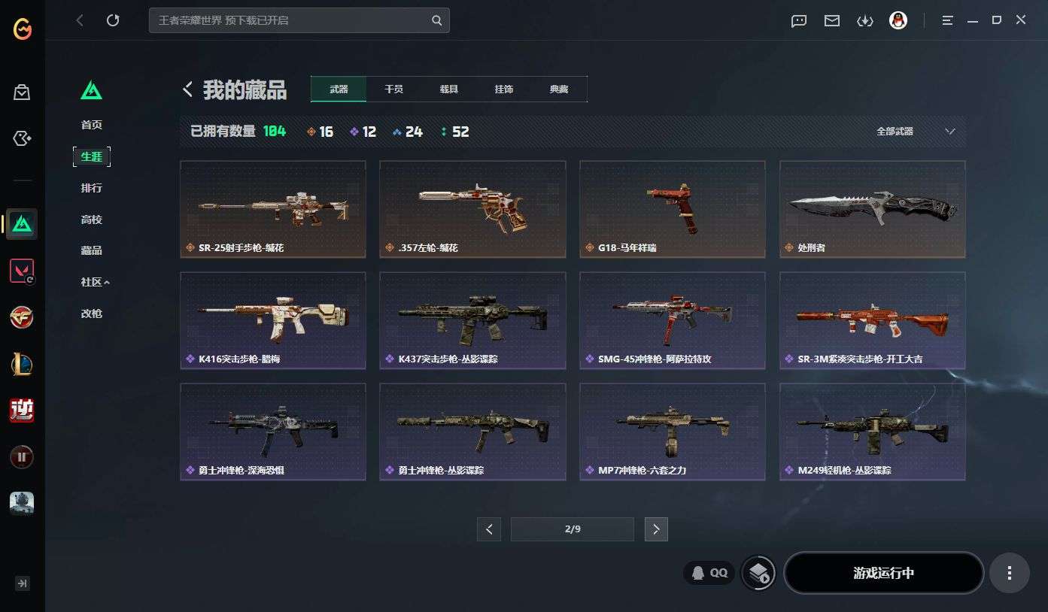Screen dimensions: 1048x612
Task: Open the shopping bag store icon in sidebar
Action: coord(22,92)
